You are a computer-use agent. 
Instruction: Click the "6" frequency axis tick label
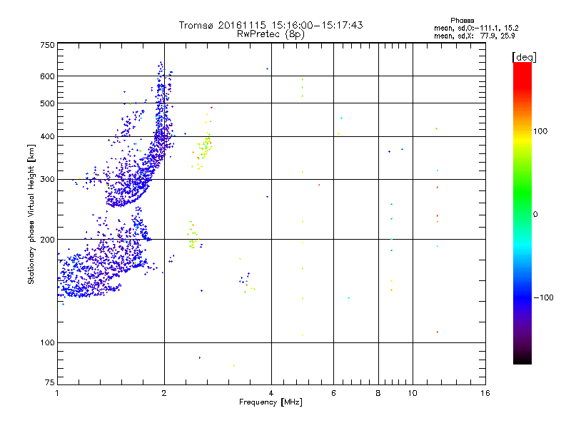pos(333,393)
